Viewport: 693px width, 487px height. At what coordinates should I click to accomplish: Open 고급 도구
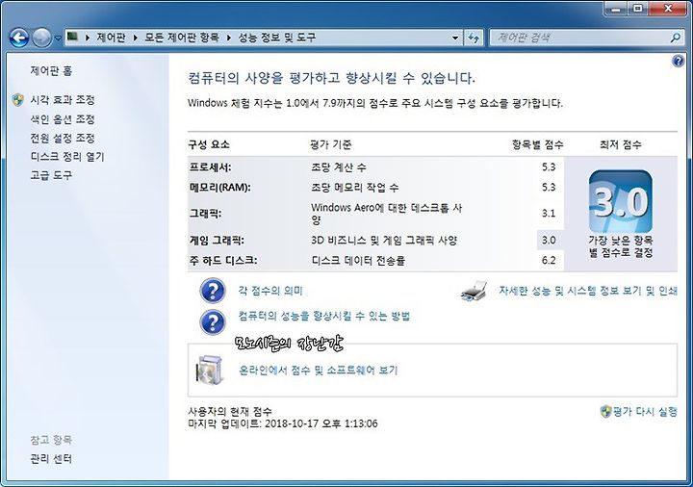click(x=51, y=175)
